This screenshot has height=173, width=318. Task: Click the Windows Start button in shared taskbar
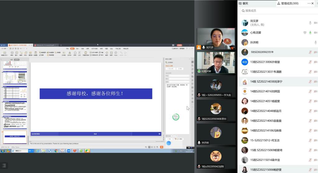(x=3, y=151)
